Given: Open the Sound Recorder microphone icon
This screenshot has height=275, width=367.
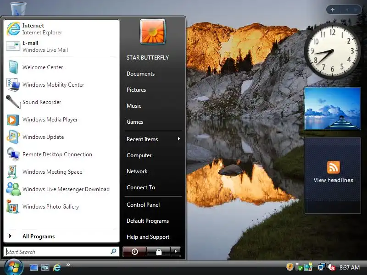Looking at the screenshot, I should tap(13, 102).
